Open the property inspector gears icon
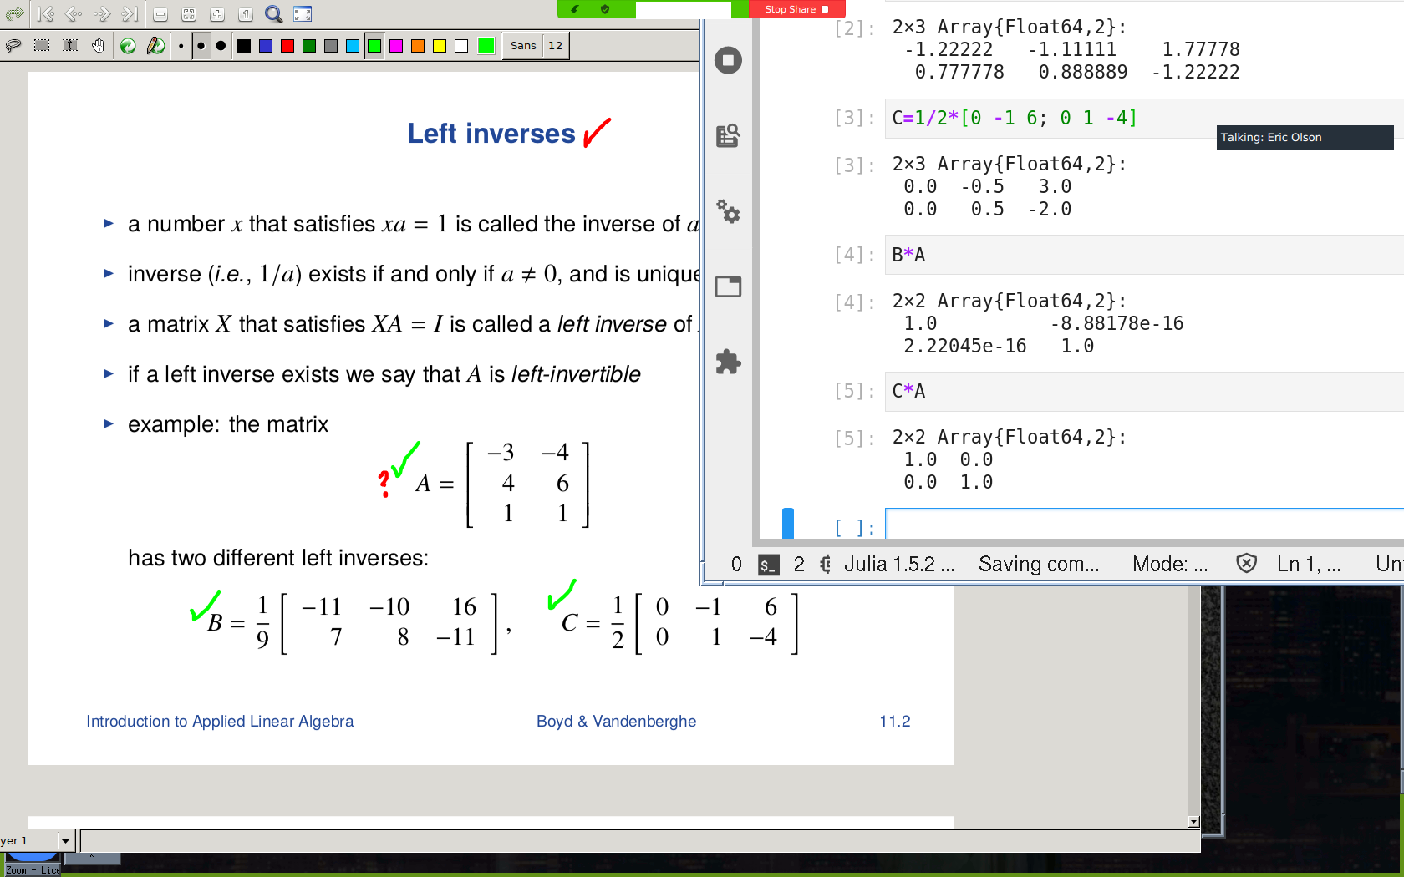 coord(728,211)
